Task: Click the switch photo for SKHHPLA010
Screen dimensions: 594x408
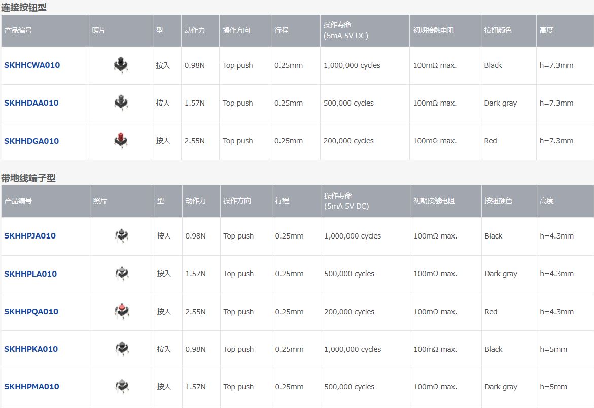Action: point(122,274)
